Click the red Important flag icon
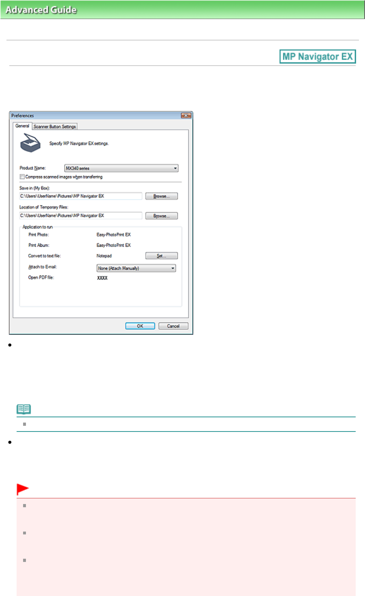The image size is (365, 596). pos(23,489)
